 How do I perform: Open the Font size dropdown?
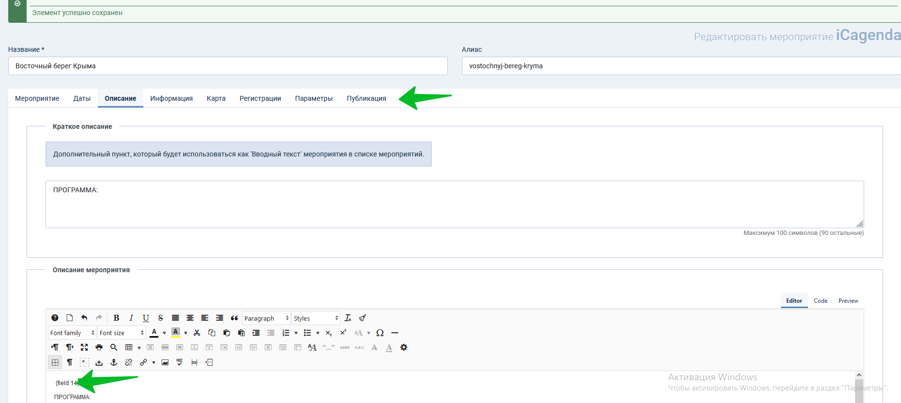121,333
